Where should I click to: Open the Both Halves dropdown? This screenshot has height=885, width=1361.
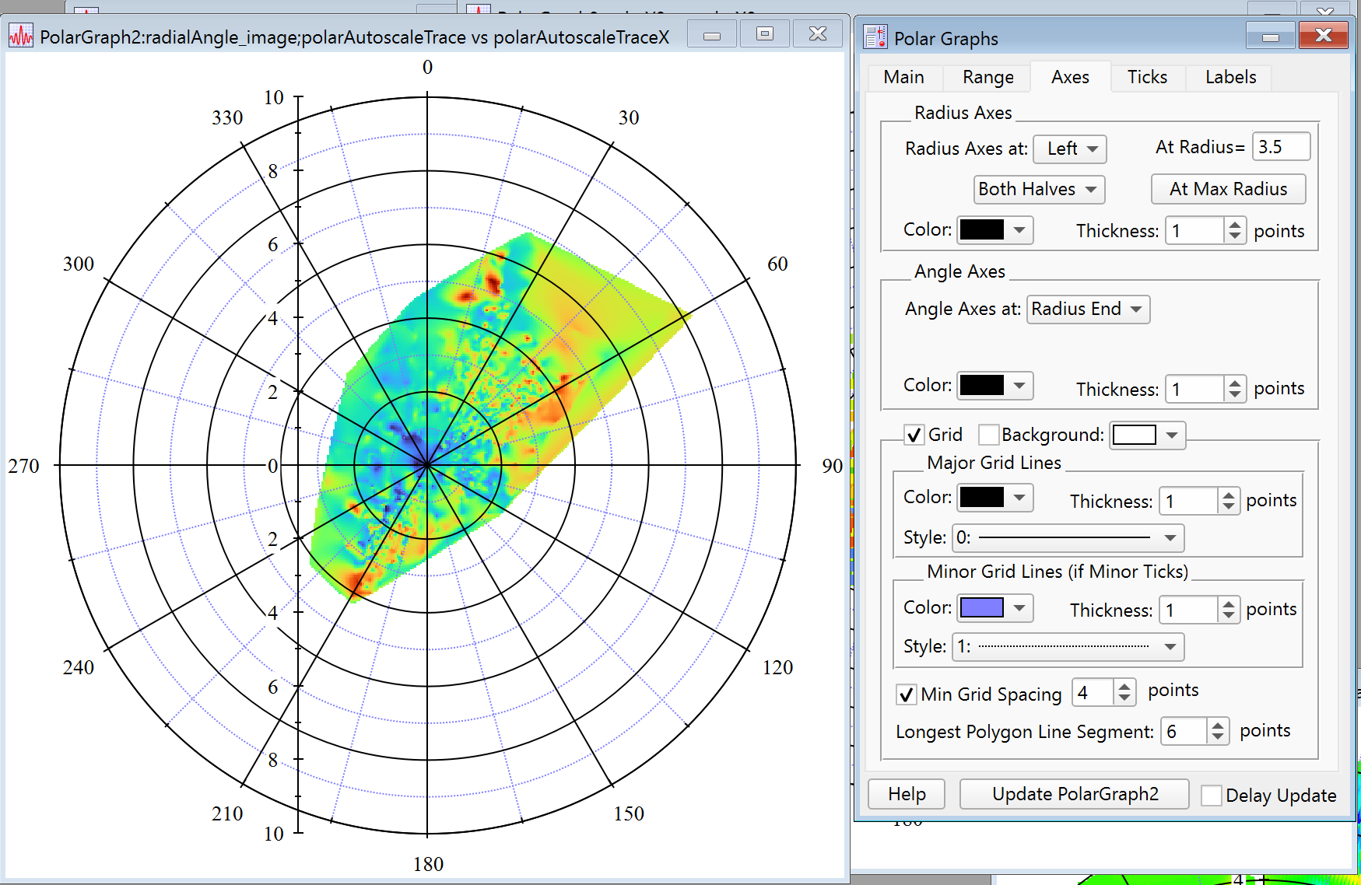pyautogui.click(x=1039, y=189)
